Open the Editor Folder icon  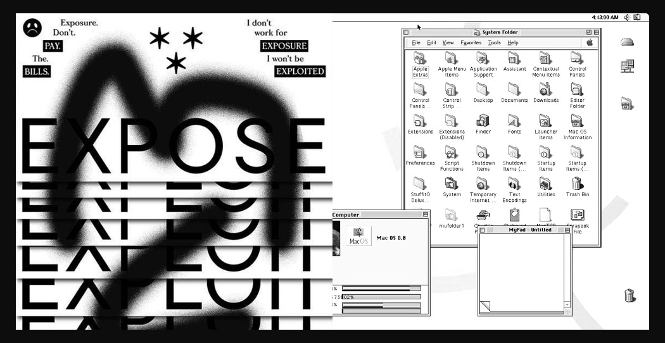pos(576,89)
